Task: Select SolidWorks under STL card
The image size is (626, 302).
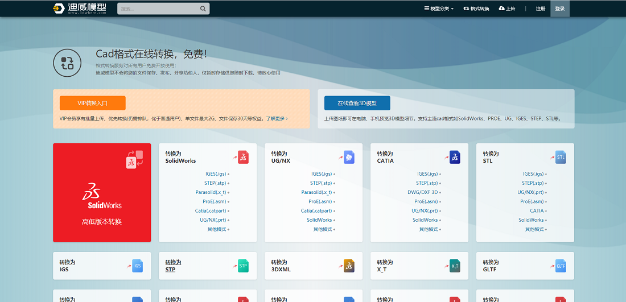Action: (x=533, y=220)
